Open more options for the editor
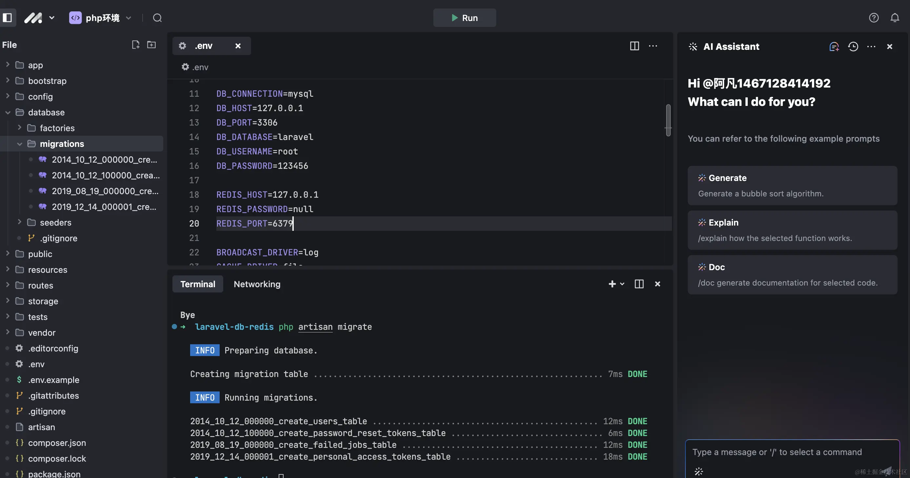The height and width of the screenshot is (478, 910). point(653,46)
